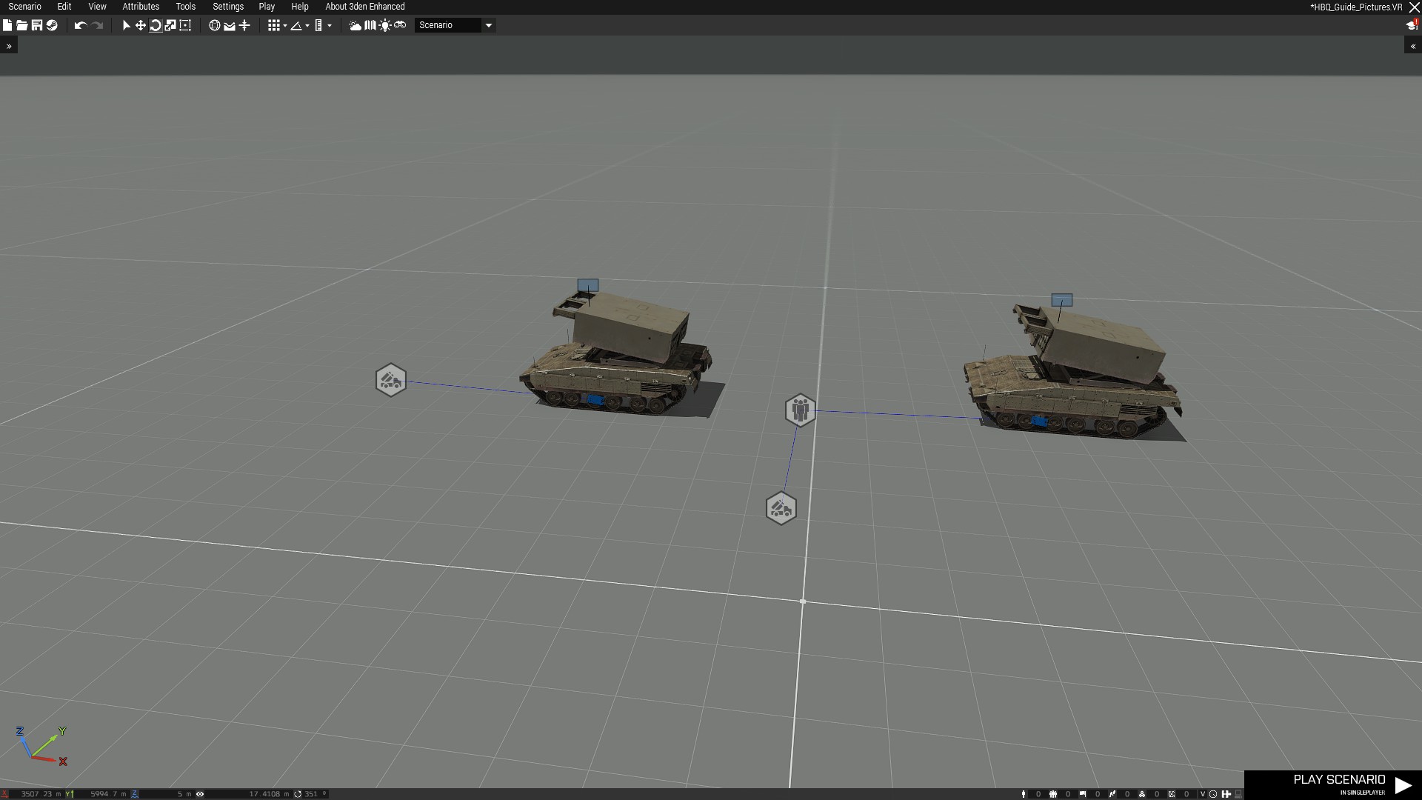Toggle map textures icon
Image resolution: width=1422 pixels, height=800 pixels.
pos(370,25)
